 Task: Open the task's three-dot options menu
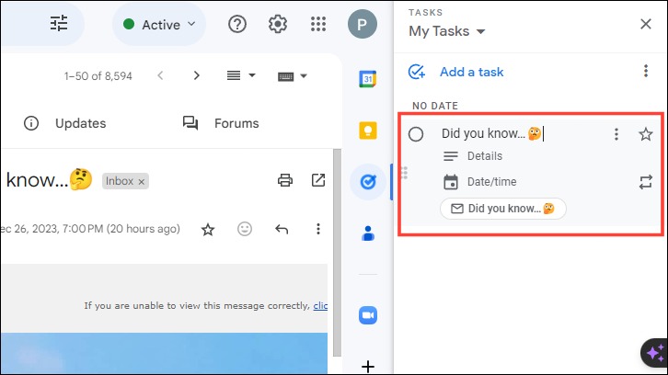616,134
